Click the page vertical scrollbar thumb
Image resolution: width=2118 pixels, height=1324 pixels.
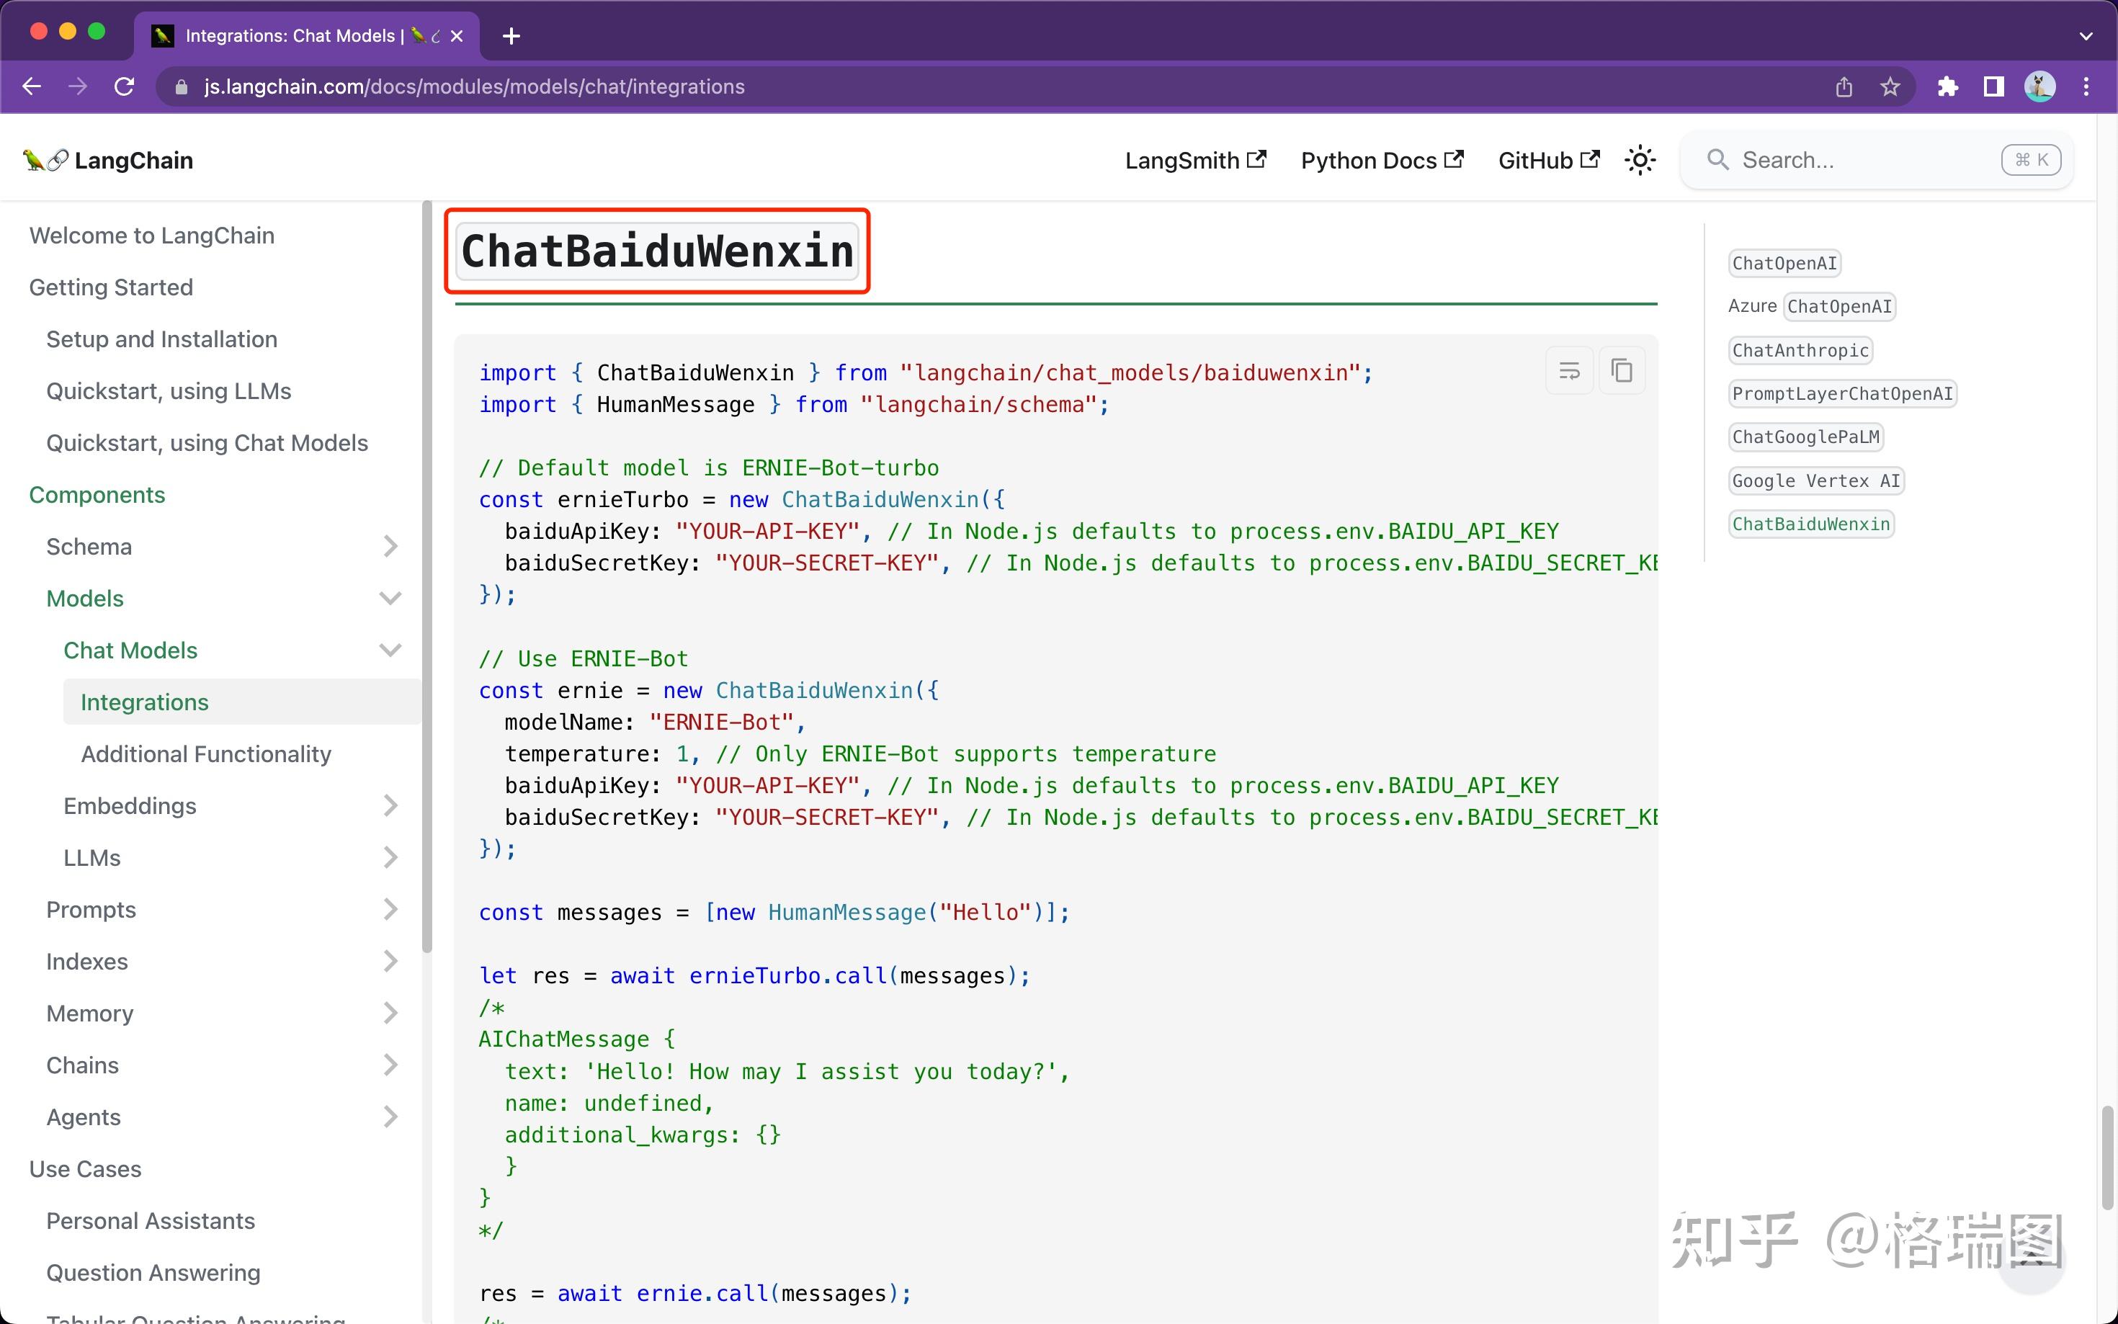coord(2107,1158)
